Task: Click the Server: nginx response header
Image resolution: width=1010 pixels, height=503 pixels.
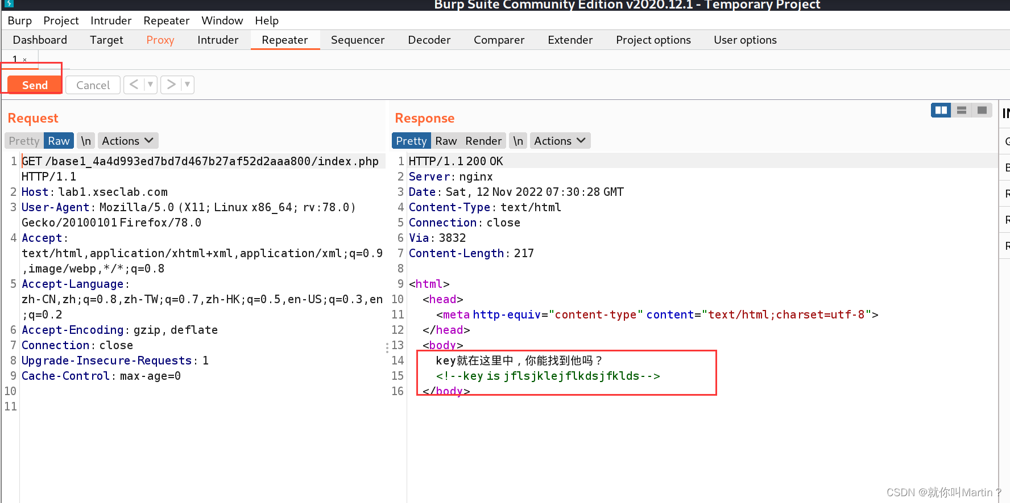Action: coord(451,177)
